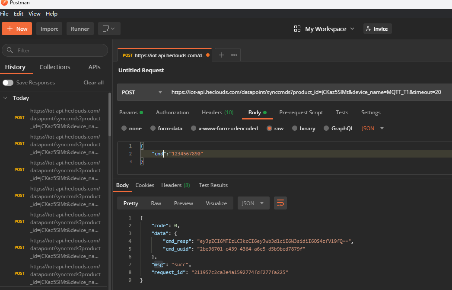Click the cmd_uuid value in response
This screenshot has height=290, width=452.
(251, 249)
